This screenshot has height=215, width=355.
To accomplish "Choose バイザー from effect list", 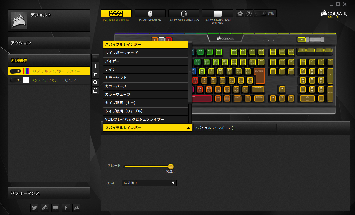I will point(146,61).
